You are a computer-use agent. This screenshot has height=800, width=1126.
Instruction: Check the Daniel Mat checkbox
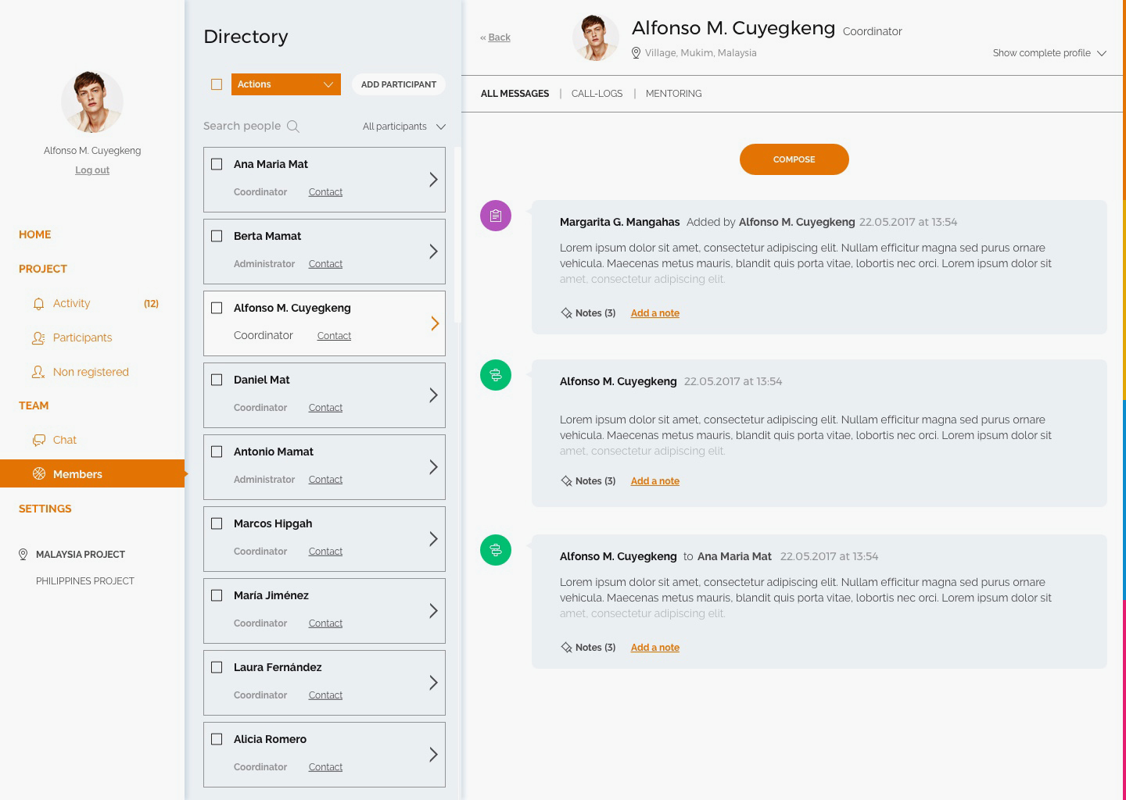tap(217, 380)
